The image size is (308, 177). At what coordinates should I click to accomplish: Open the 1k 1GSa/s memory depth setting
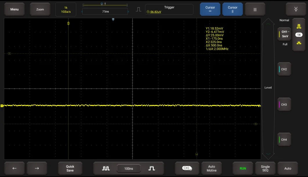pyautogui.click(x=66, y=10)
